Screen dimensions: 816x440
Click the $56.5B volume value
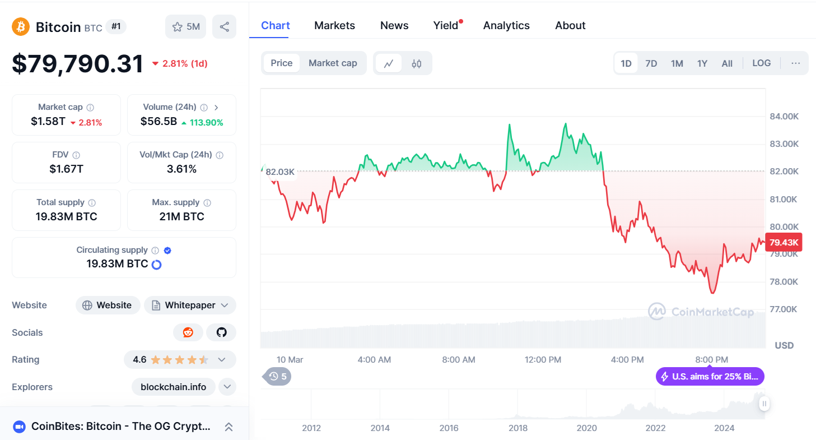[x=158, y=122]
